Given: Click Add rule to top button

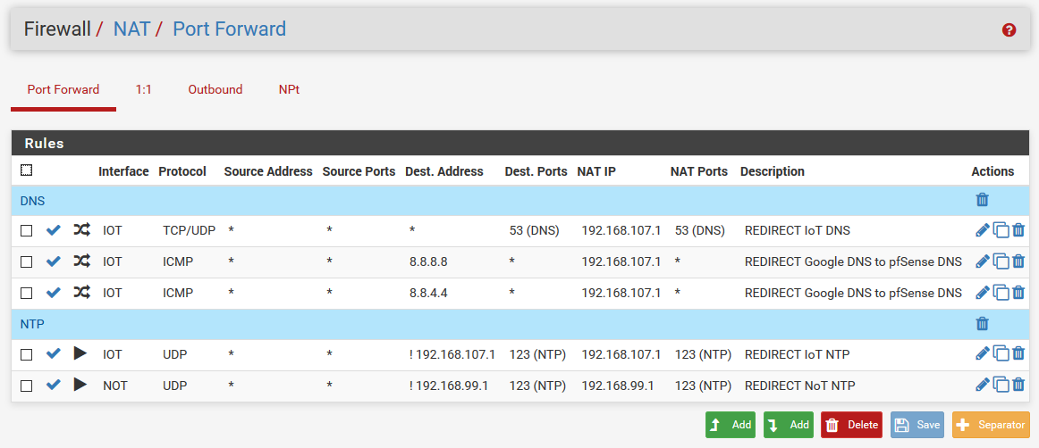Looking at the screenshot, I should point(730,425).
